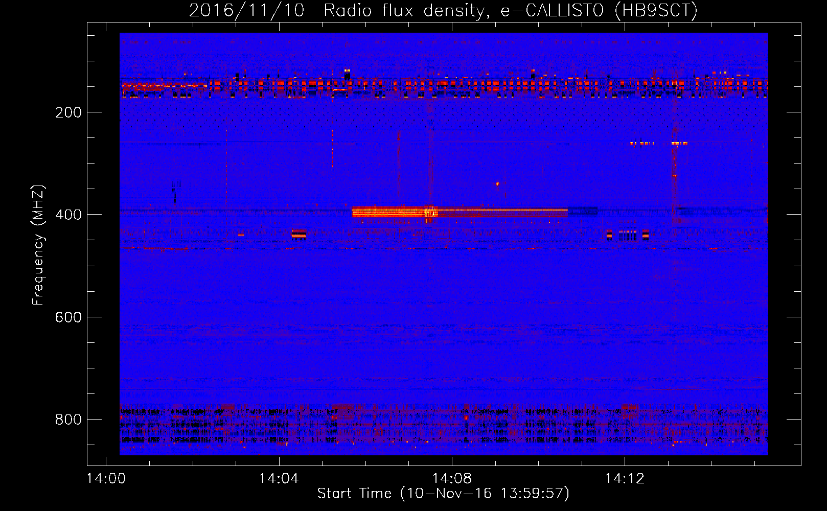Click the 14:04 time tick label

[x=279, y=478]
